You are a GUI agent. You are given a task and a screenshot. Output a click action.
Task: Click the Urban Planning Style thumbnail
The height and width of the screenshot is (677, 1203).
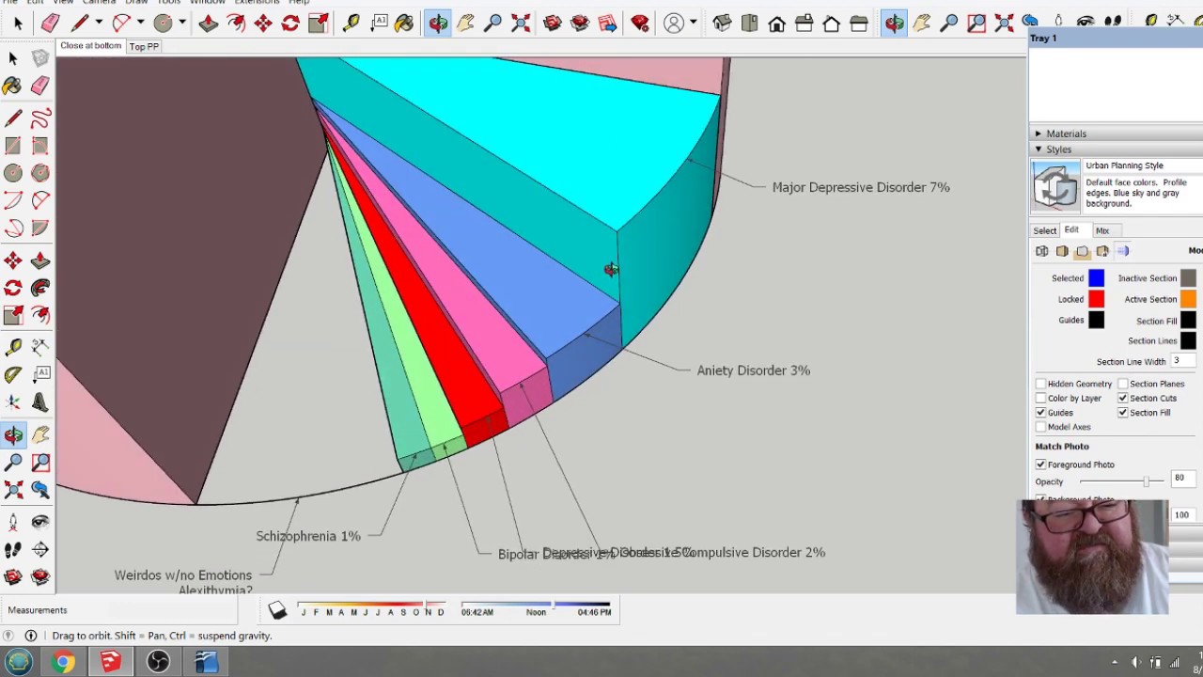coord(1056,185)
